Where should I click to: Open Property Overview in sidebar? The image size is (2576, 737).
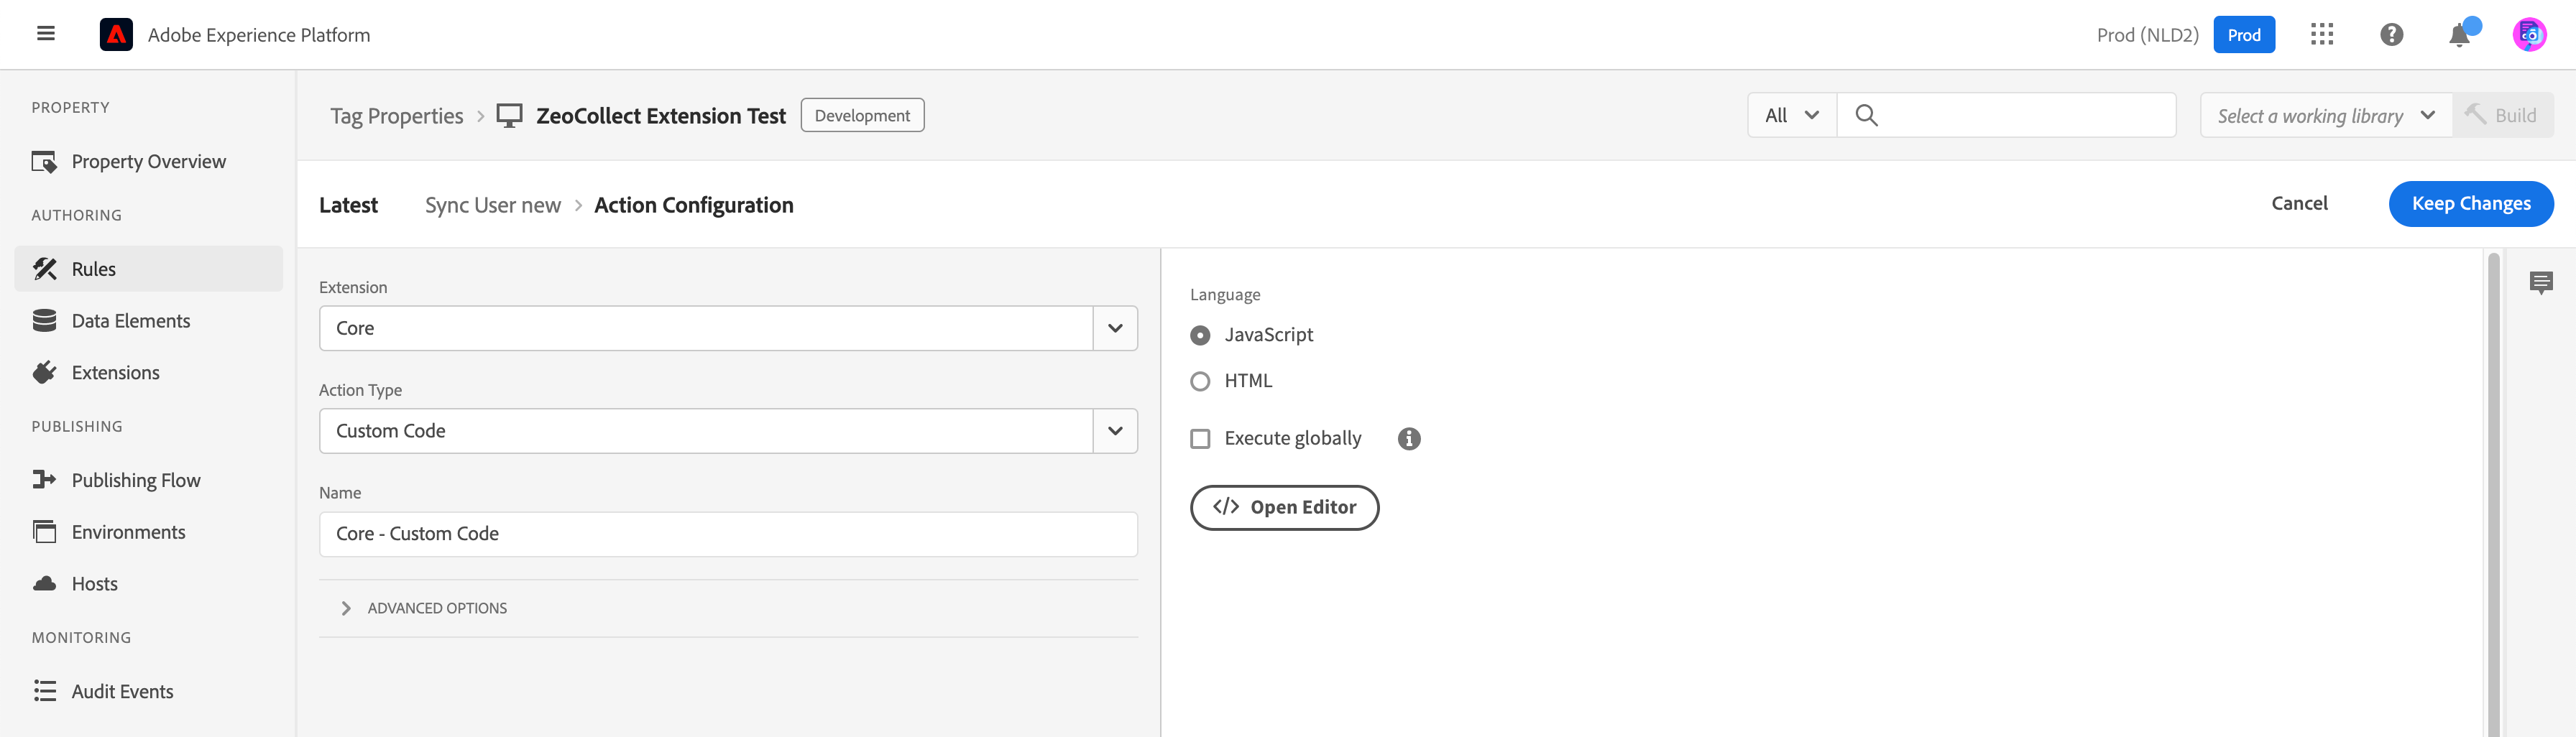148,161
